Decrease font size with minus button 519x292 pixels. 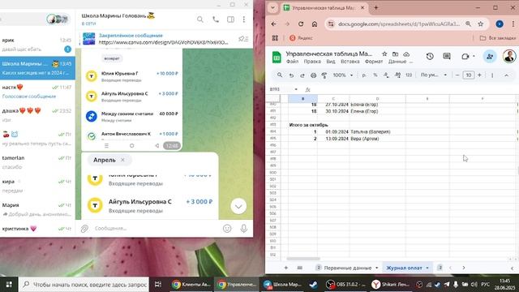457,75
